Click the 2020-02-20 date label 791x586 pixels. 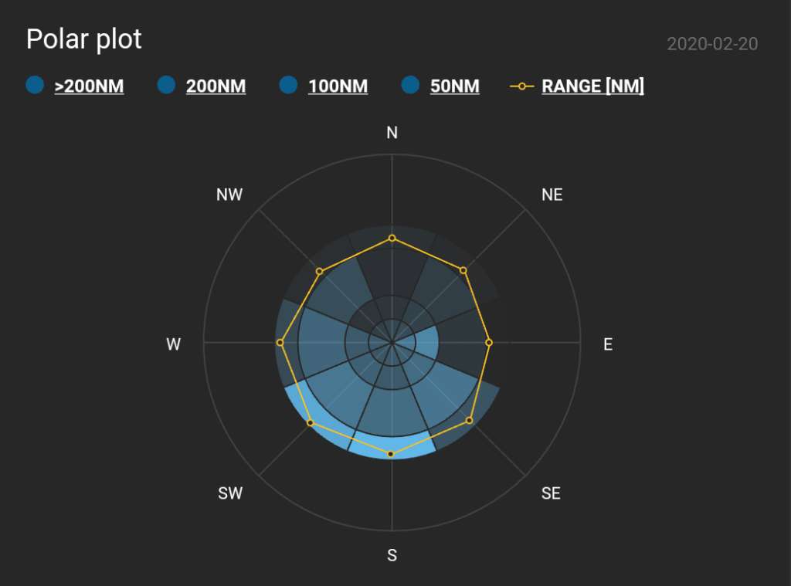712,44
